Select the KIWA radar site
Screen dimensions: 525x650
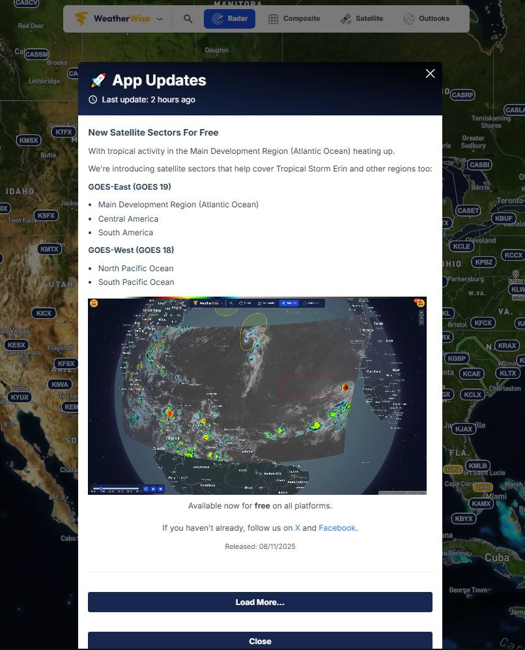point(60,384)
